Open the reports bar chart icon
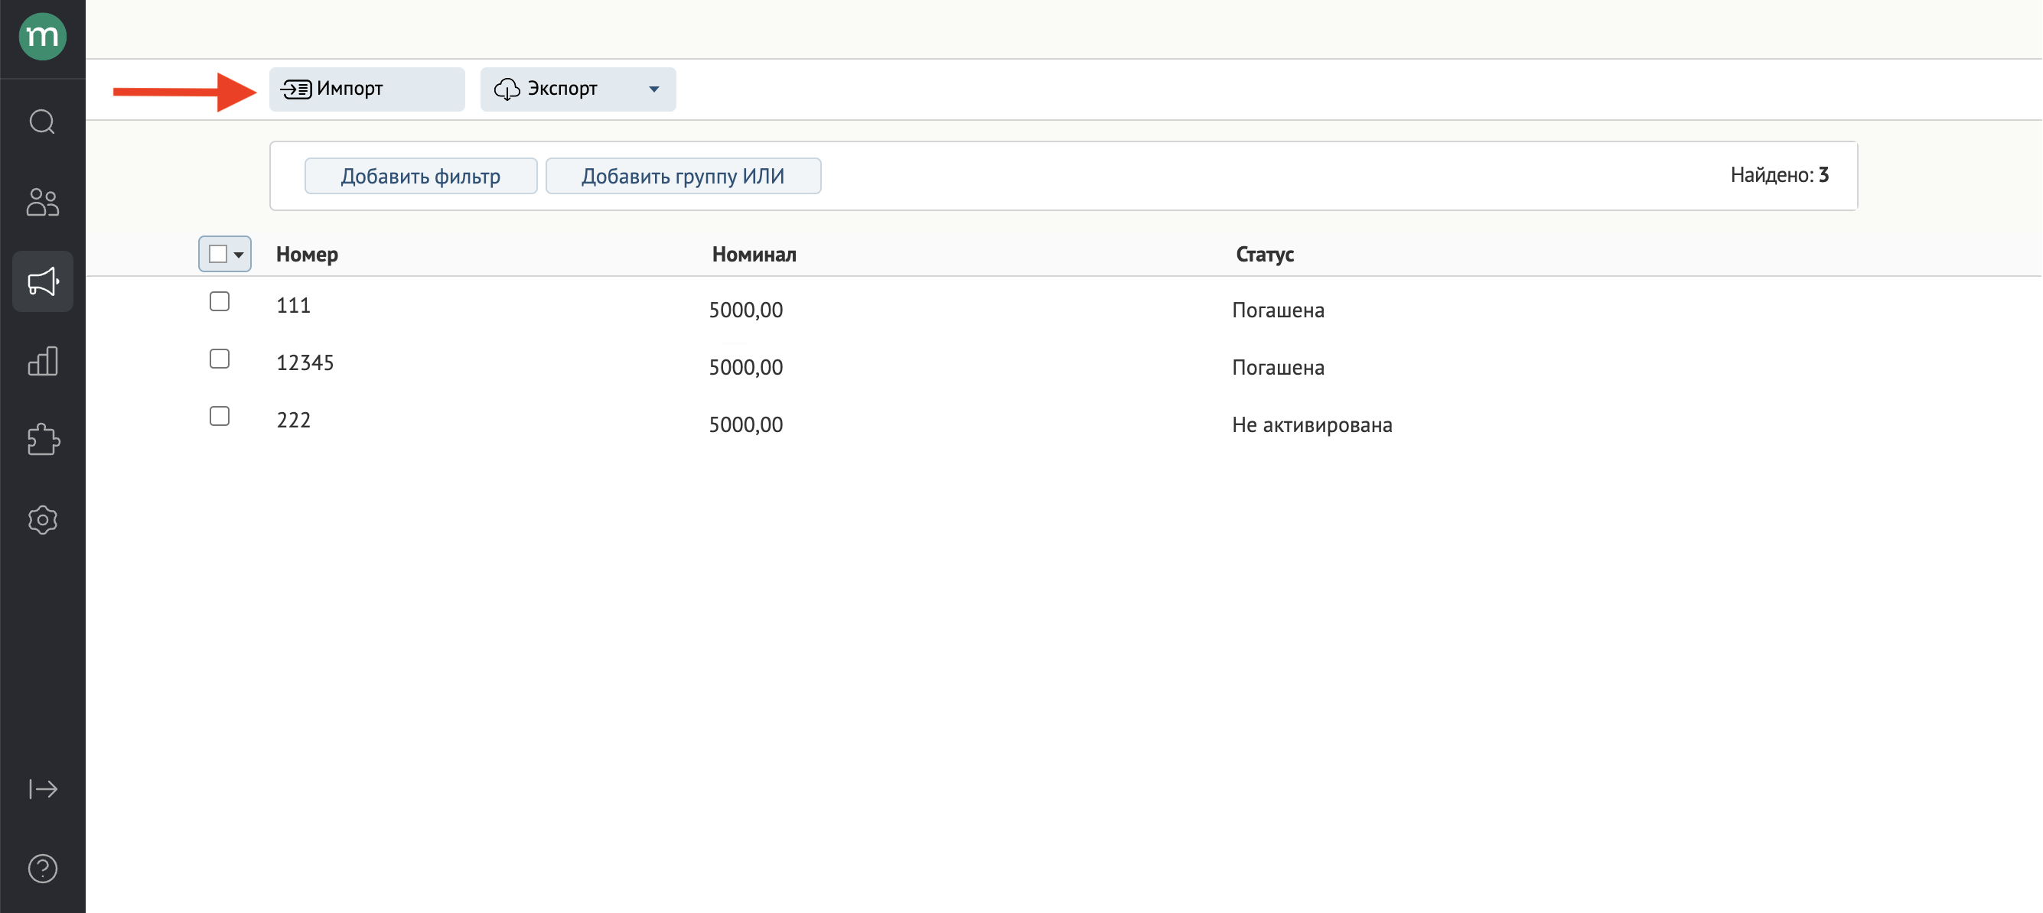This screenshot has height=913, width=2043. (42, 361)
